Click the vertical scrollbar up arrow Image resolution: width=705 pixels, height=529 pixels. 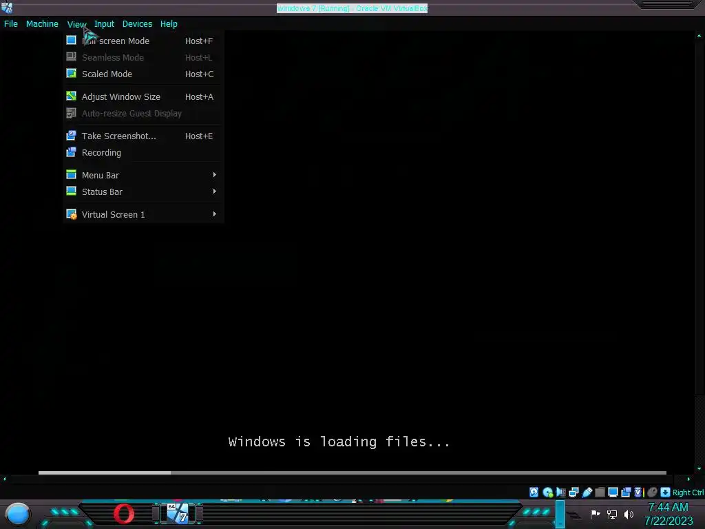[x=699, y=35]
